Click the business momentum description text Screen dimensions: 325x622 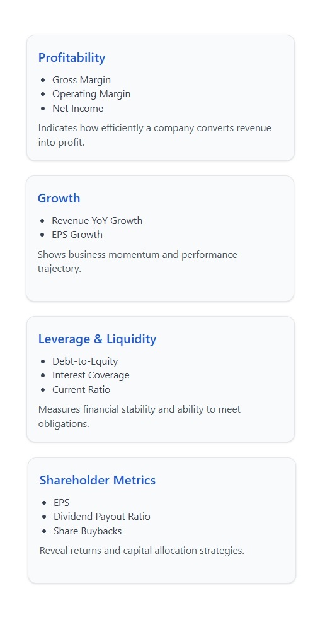click(137, 261)
